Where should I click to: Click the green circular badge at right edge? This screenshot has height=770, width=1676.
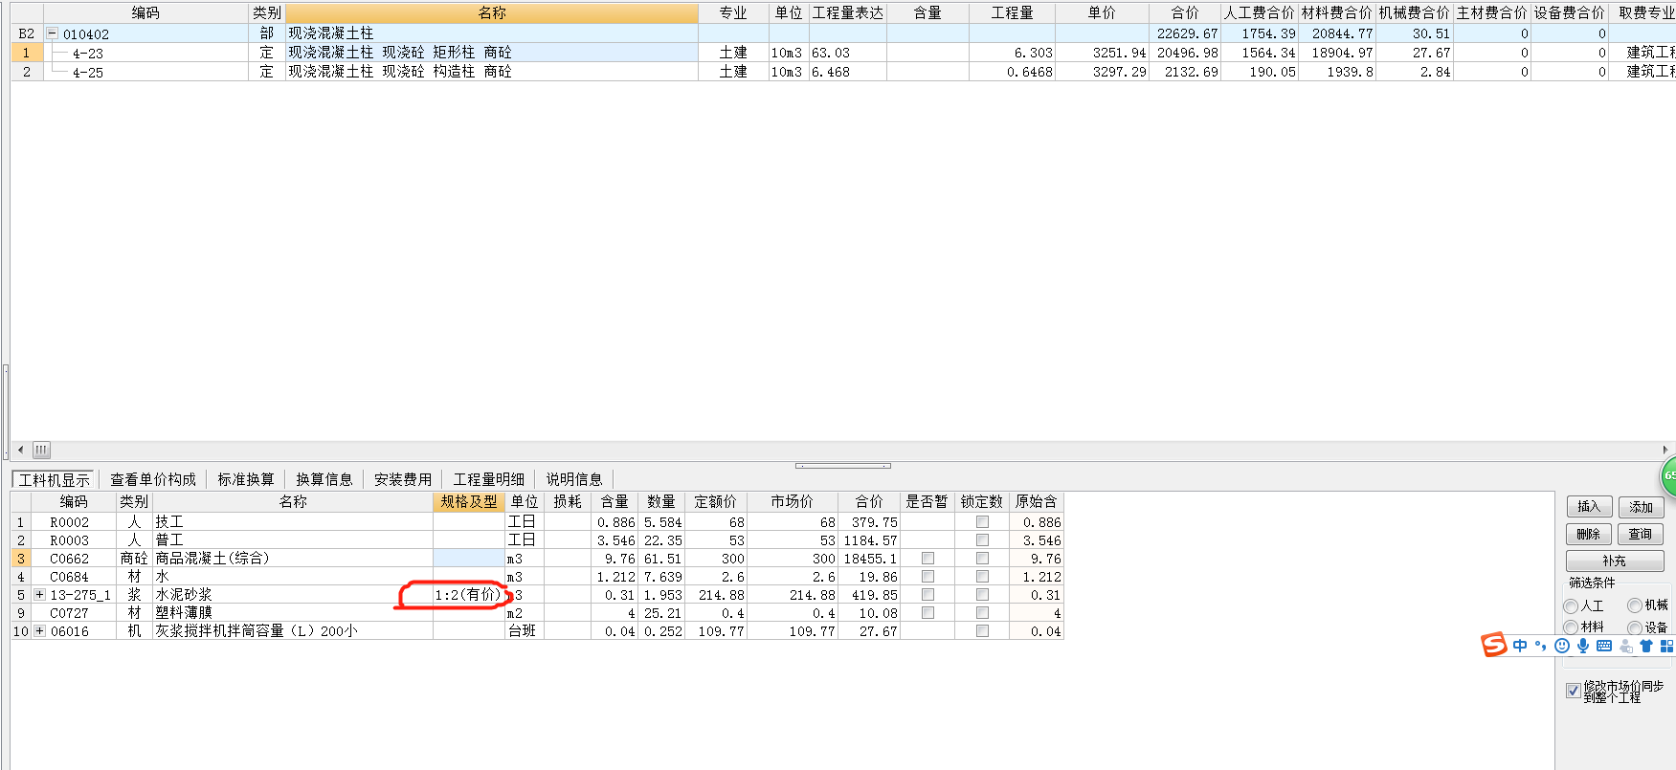[x=1668, y=475]
